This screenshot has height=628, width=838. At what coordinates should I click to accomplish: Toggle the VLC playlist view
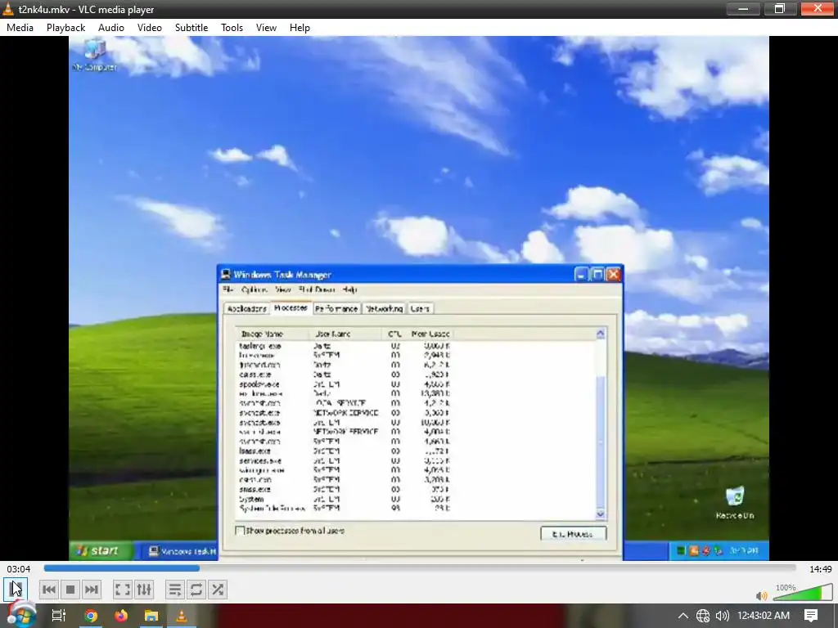tap(175, 590)
